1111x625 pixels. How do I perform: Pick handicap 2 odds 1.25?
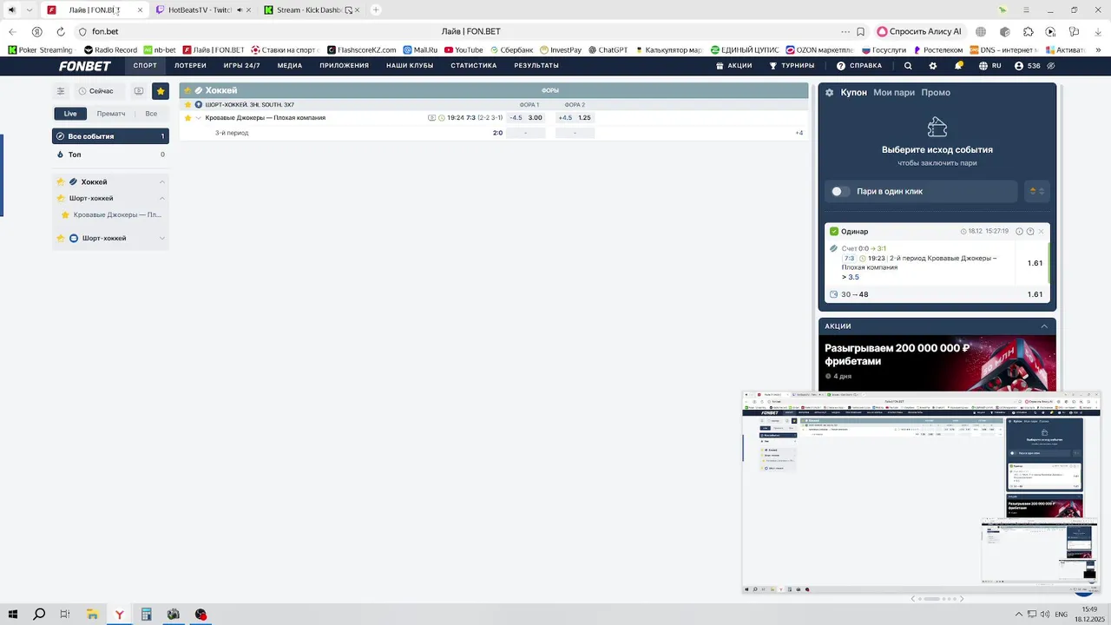(584, 118)
